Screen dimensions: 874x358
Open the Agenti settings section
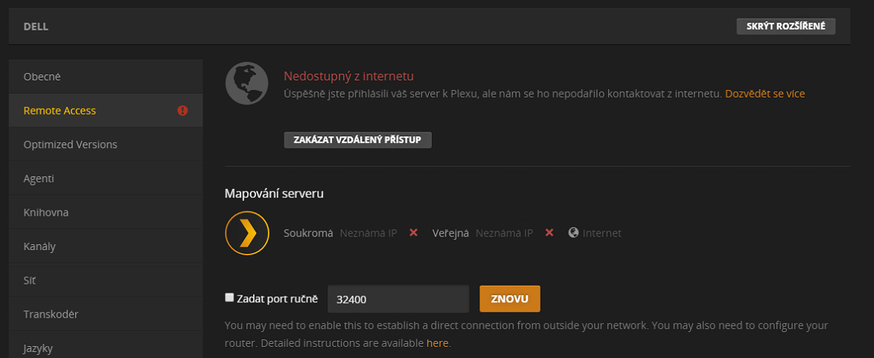pos(39,179)
